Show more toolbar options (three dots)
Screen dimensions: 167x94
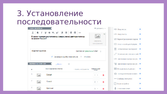[x=80, y=33]
